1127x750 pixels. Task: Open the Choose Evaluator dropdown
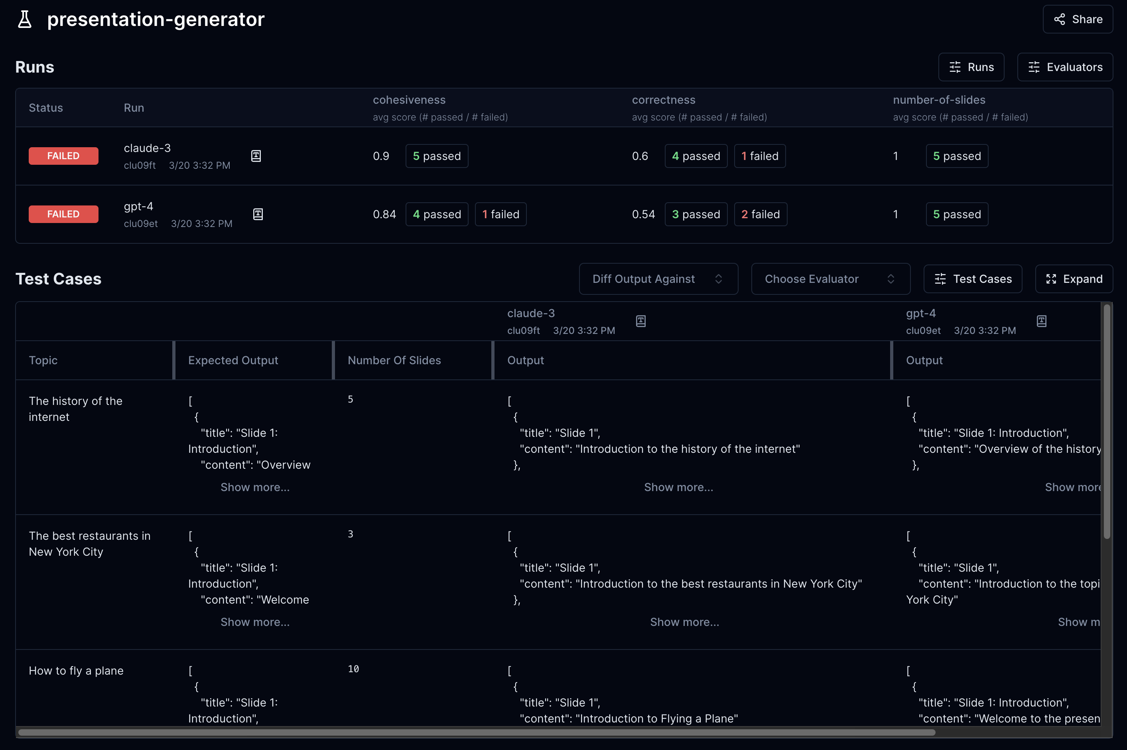coord(828,278)
